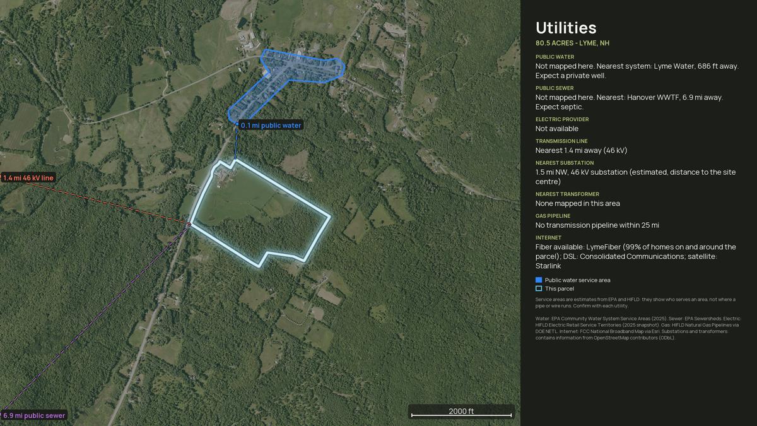Click the "Service areas are estimates" disclaimer
The height and width of the screenshot is (426, 757).
[x=635, y=302]
